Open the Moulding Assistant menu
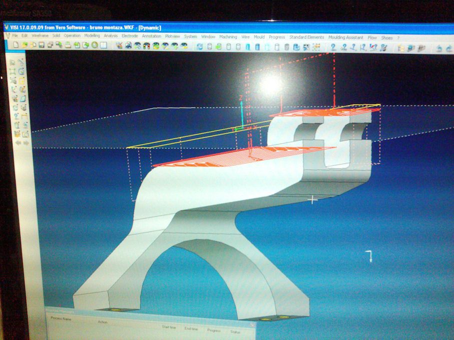The image size is (454, 340). point(346,37)
